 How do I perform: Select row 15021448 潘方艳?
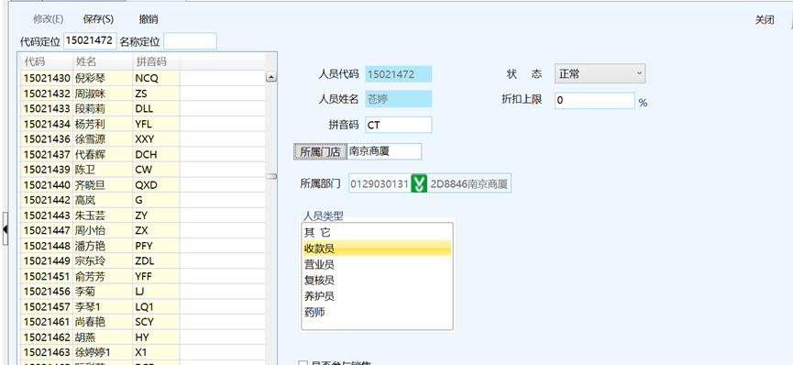point(143,246)
